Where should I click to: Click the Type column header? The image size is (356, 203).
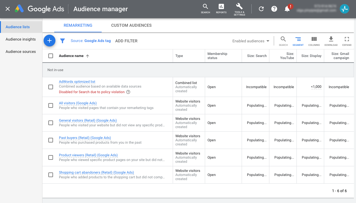pos(179,56)
